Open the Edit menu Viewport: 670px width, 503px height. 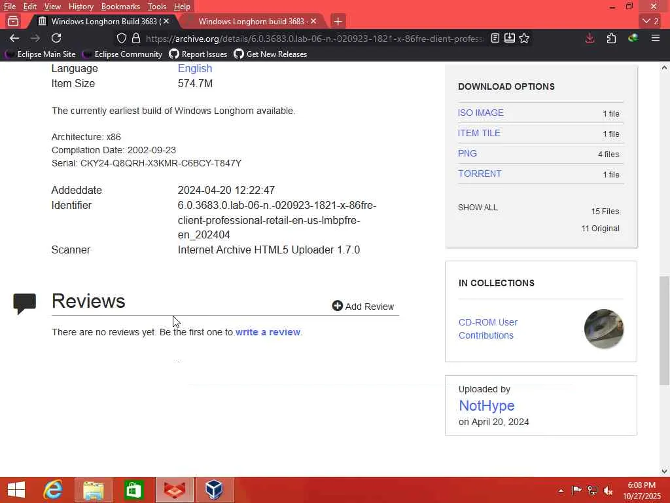(x=29, y=7)
